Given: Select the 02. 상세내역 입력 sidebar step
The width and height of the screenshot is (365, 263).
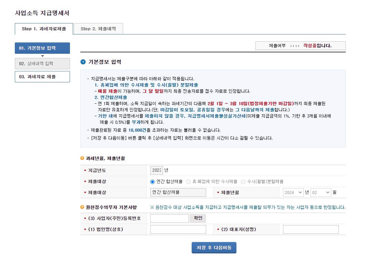Looking at the screenshot, I should pos(42,63).
